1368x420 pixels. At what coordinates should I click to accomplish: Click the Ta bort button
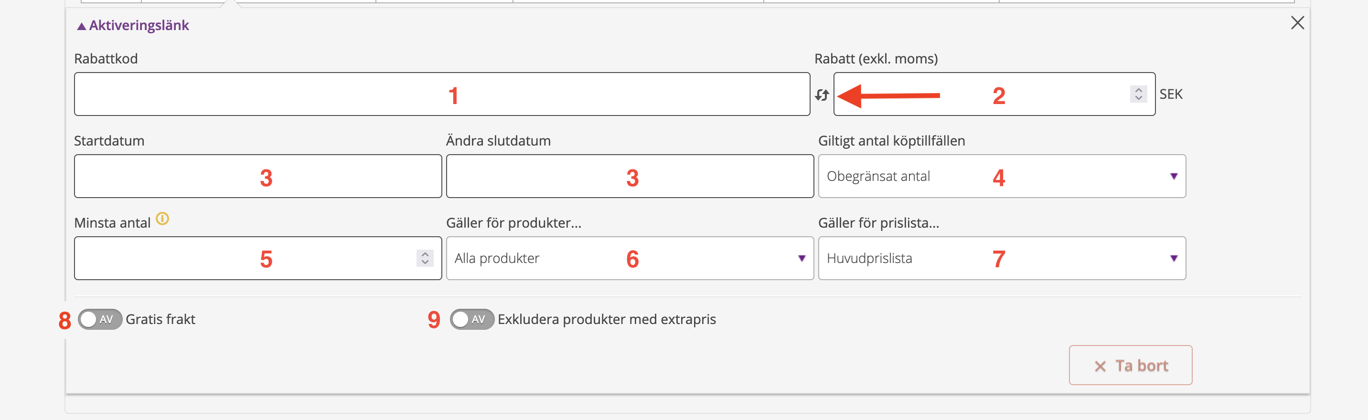pyautogui.click(x=1130, y=366)
